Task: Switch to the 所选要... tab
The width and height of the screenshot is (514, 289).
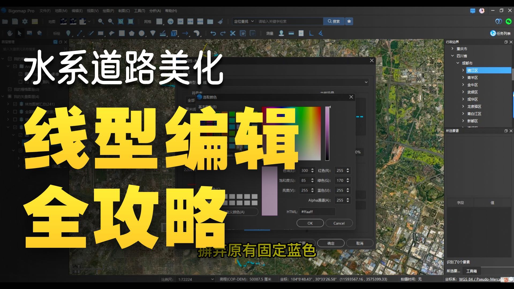Action: (453, 271)
